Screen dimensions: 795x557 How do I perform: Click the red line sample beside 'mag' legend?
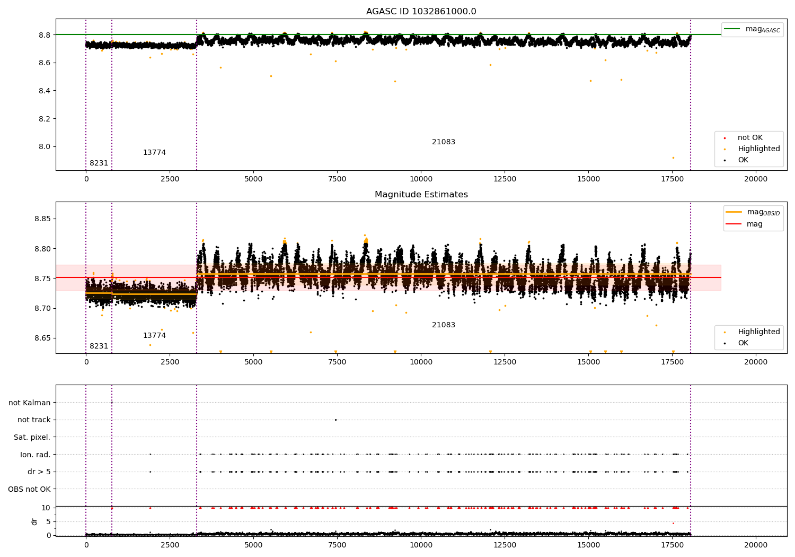(x=734, y=224)
